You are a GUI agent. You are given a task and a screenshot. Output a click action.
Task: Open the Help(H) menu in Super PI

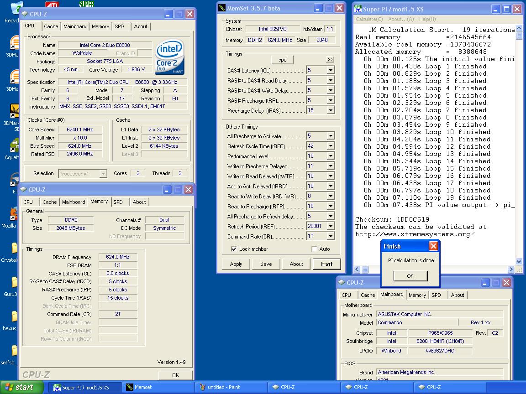[427, 20]
